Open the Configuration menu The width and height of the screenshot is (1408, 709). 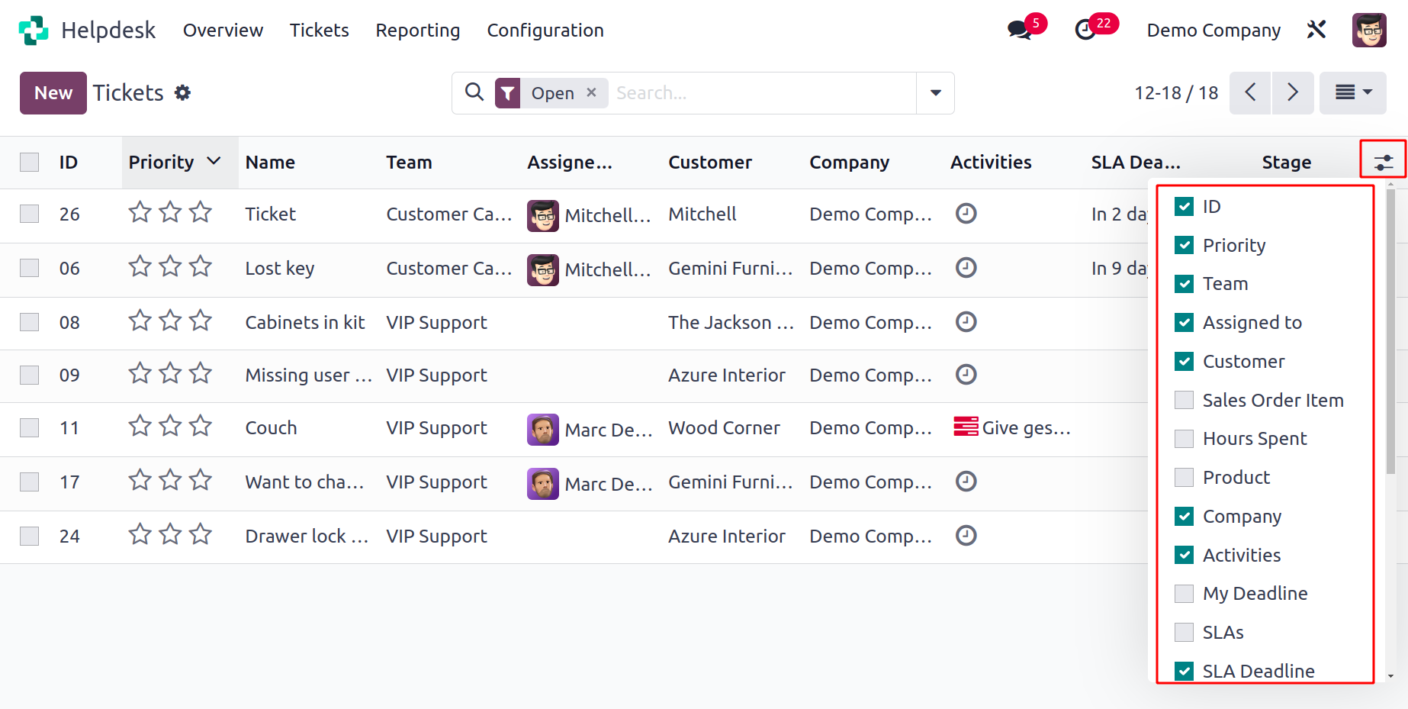coord(545,31)
